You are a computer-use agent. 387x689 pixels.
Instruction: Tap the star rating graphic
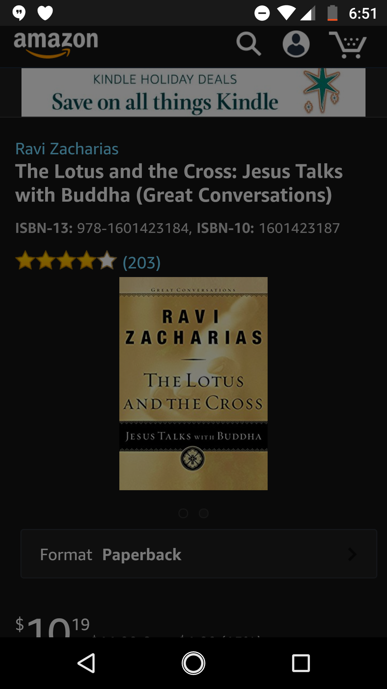(x=66, y=261)
